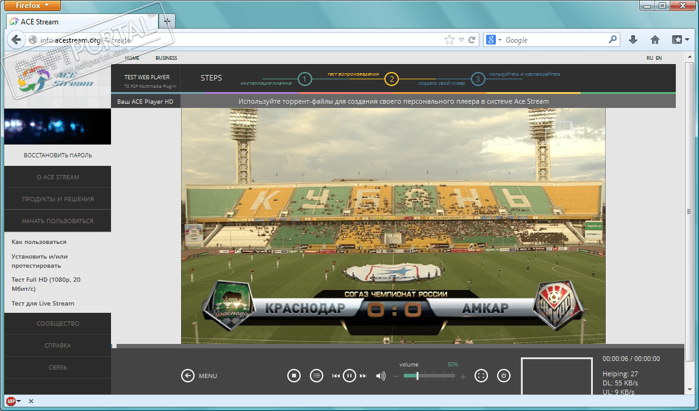Open a new tab with plus
The height and width of the screenshot is (411, 699).
point(167,21)
